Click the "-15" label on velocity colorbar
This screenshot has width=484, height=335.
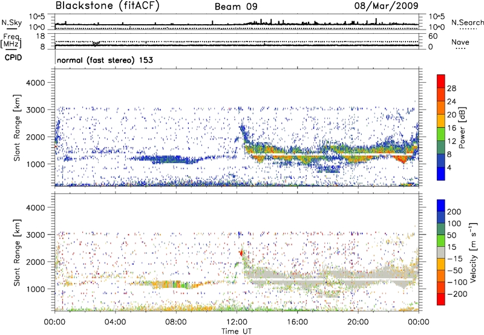pyautogui.click(x=455, y=259)
